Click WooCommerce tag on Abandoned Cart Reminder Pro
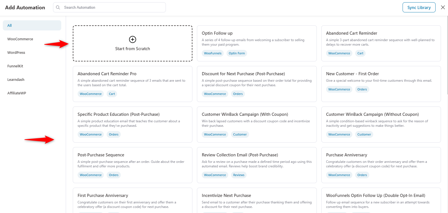The height and width of the screenshot is (213, 448). click(91, 94)
